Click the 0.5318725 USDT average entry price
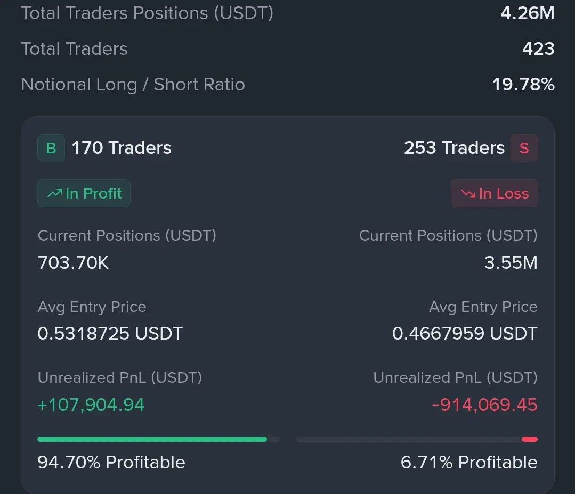Screen dimensions: 575x494 110,334
